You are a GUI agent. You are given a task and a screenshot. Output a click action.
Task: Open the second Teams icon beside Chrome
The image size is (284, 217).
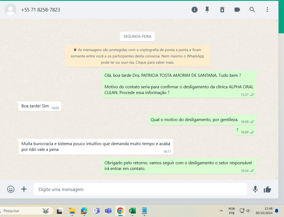(x=108, y=211)
